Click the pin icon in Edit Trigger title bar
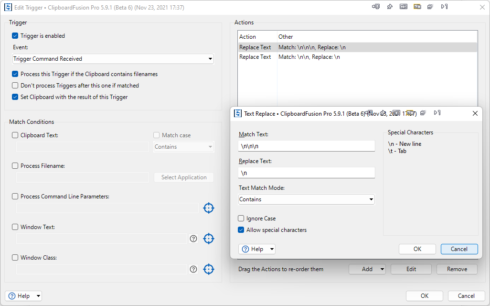490x306 pixels. tap(390, 7)
